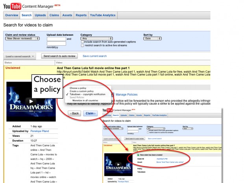Click the 'New claim has been created' message

pos(151,155)
